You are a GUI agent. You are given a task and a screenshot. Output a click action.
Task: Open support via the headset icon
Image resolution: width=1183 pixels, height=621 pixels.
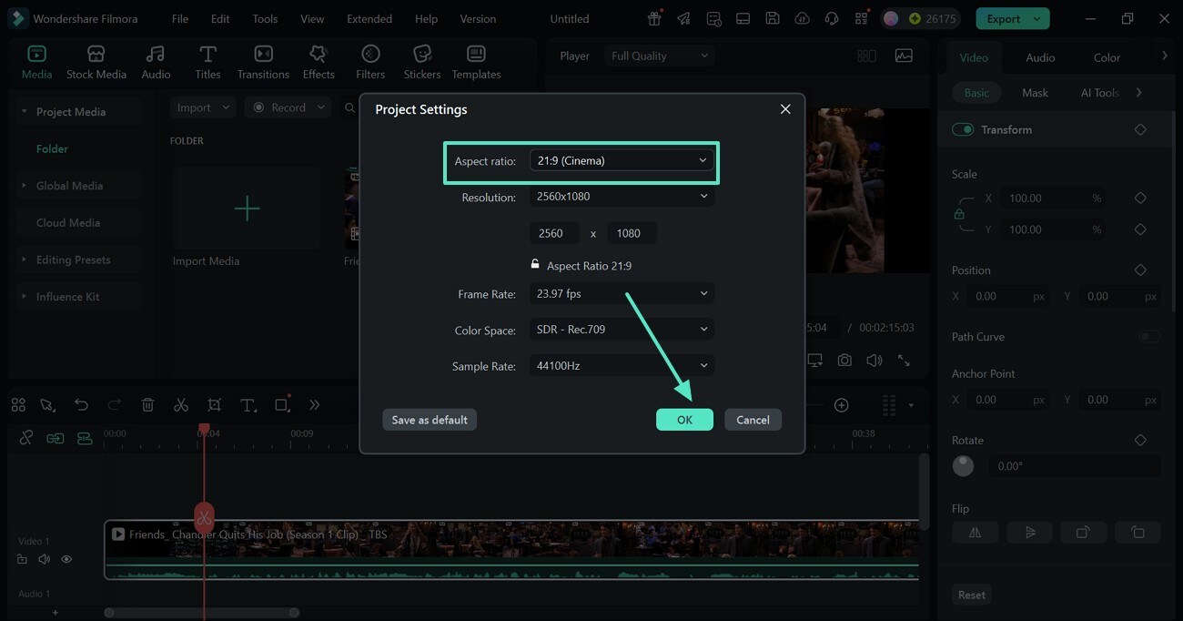click(831, 18)
